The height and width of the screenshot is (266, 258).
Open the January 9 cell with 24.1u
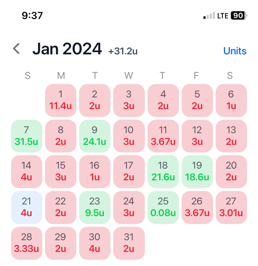(95, 136)
